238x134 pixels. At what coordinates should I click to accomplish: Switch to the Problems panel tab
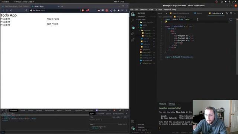pyautogui.click(x=163, y=104)
